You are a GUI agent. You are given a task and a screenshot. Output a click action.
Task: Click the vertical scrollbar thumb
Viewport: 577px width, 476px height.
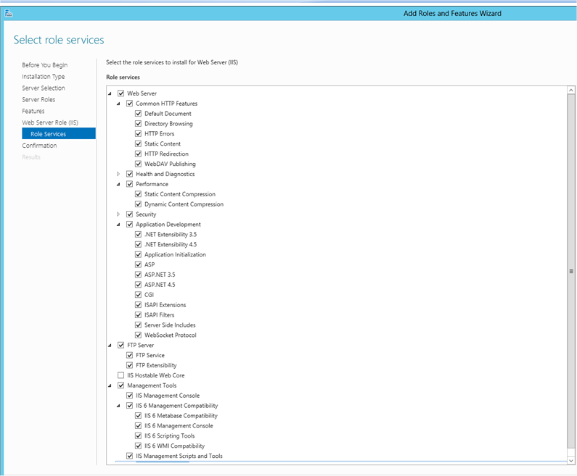pyautogui.click(x=571, y=271)
